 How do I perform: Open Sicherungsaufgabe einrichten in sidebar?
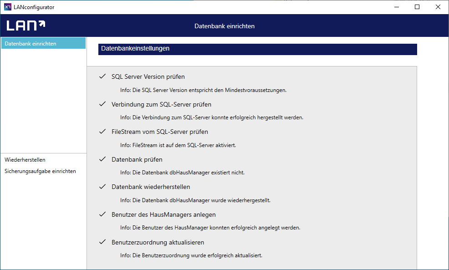pos(40,171)
